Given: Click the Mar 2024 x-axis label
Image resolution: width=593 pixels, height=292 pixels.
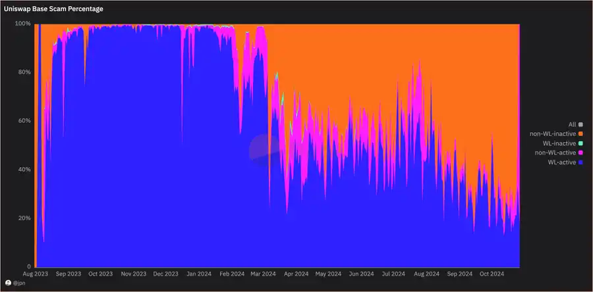Looking at the screenshot, I should tap(264, 274).
